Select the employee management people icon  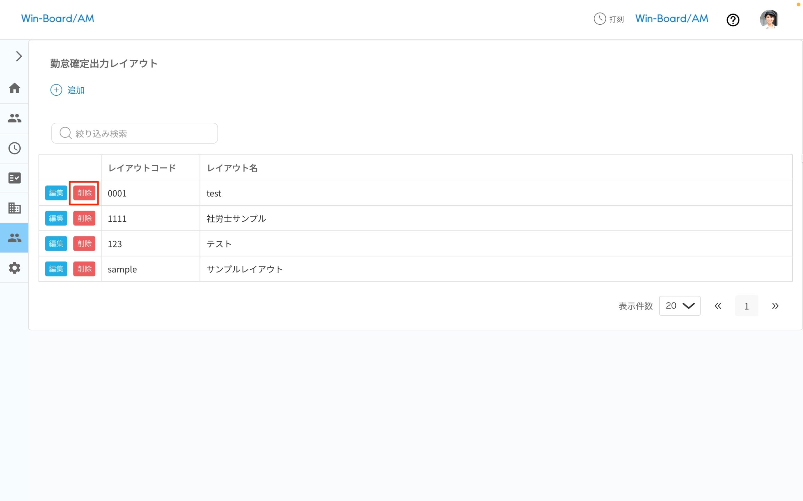(14, 118)
